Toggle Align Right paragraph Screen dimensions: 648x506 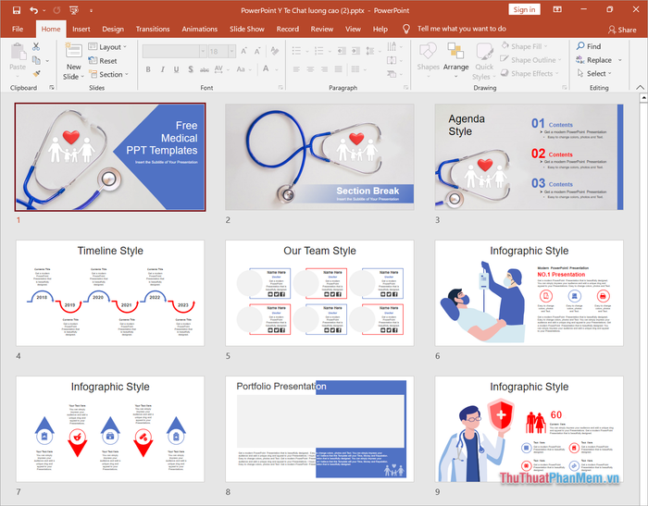(324, 69)
